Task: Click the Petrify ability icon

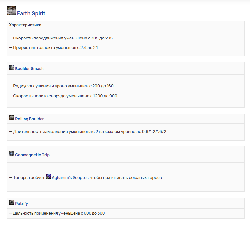Action: pos(12,202)
